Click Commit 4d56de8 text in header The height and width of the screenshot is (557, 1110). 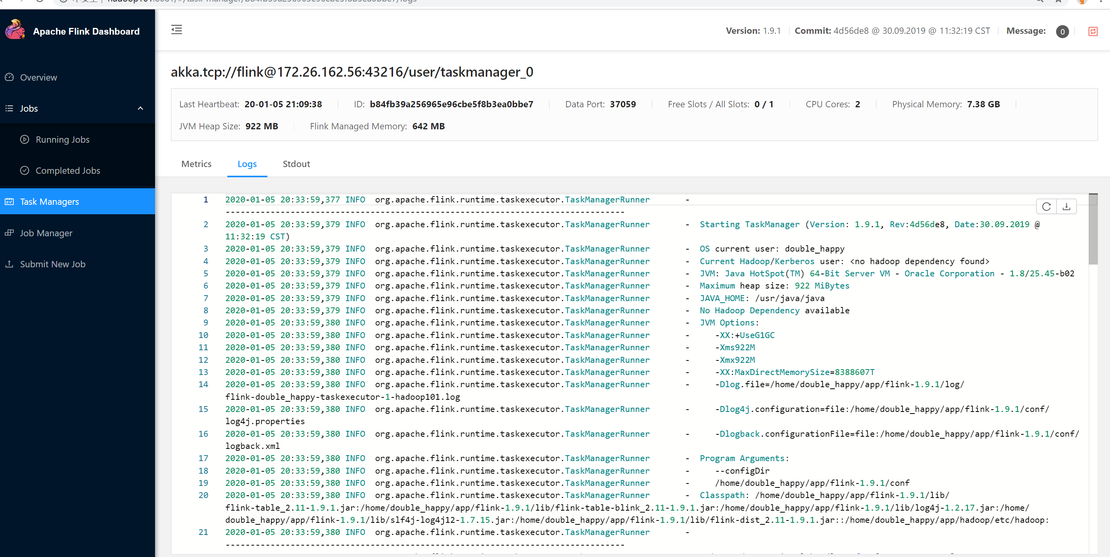pyautogui.click(x=892, y=31)
